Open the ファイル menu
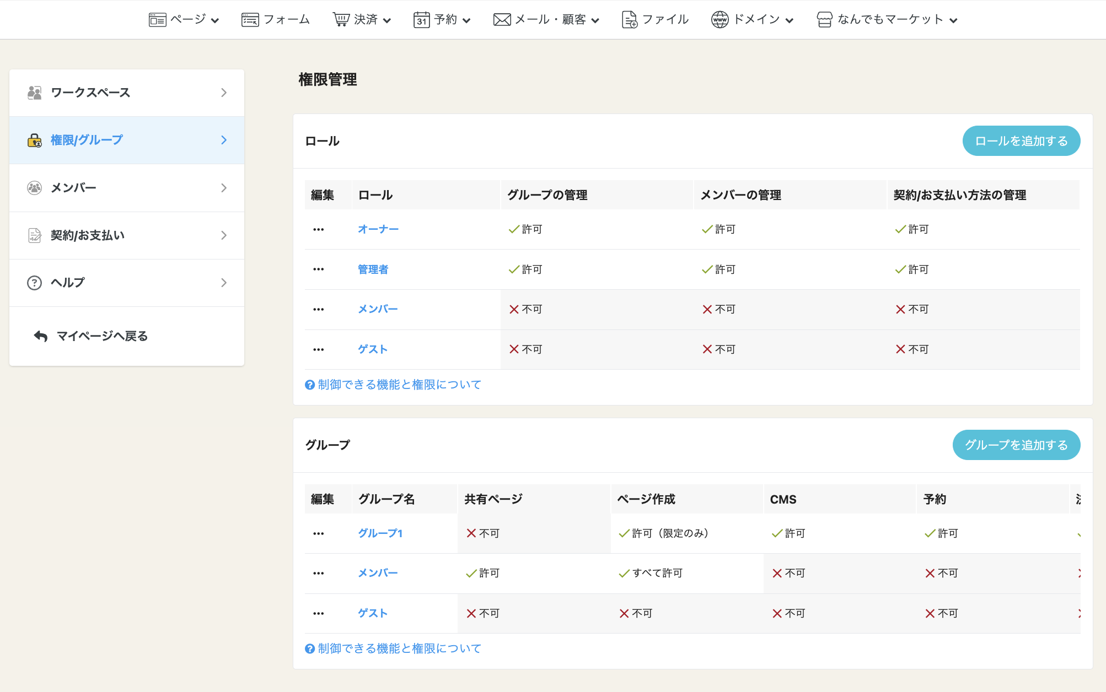Screen dimensions: 1106x692 pyautogui.click(x=655, y=20)
